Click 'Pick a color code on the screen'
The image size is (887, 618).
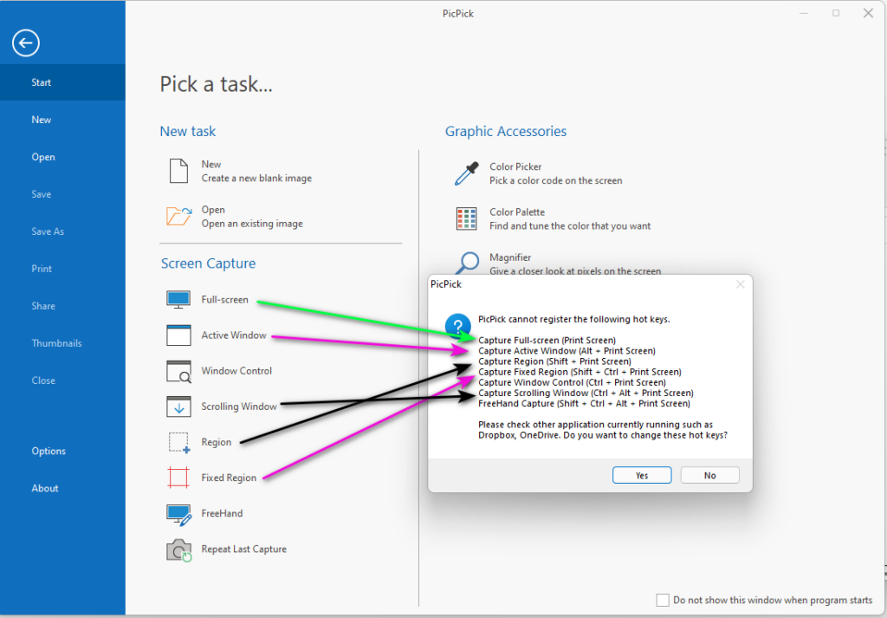(555, 180)
